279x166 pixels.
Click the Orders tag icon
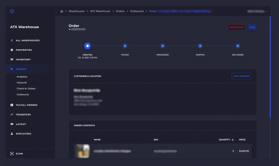pyautogui.click(x=12, y=69)
